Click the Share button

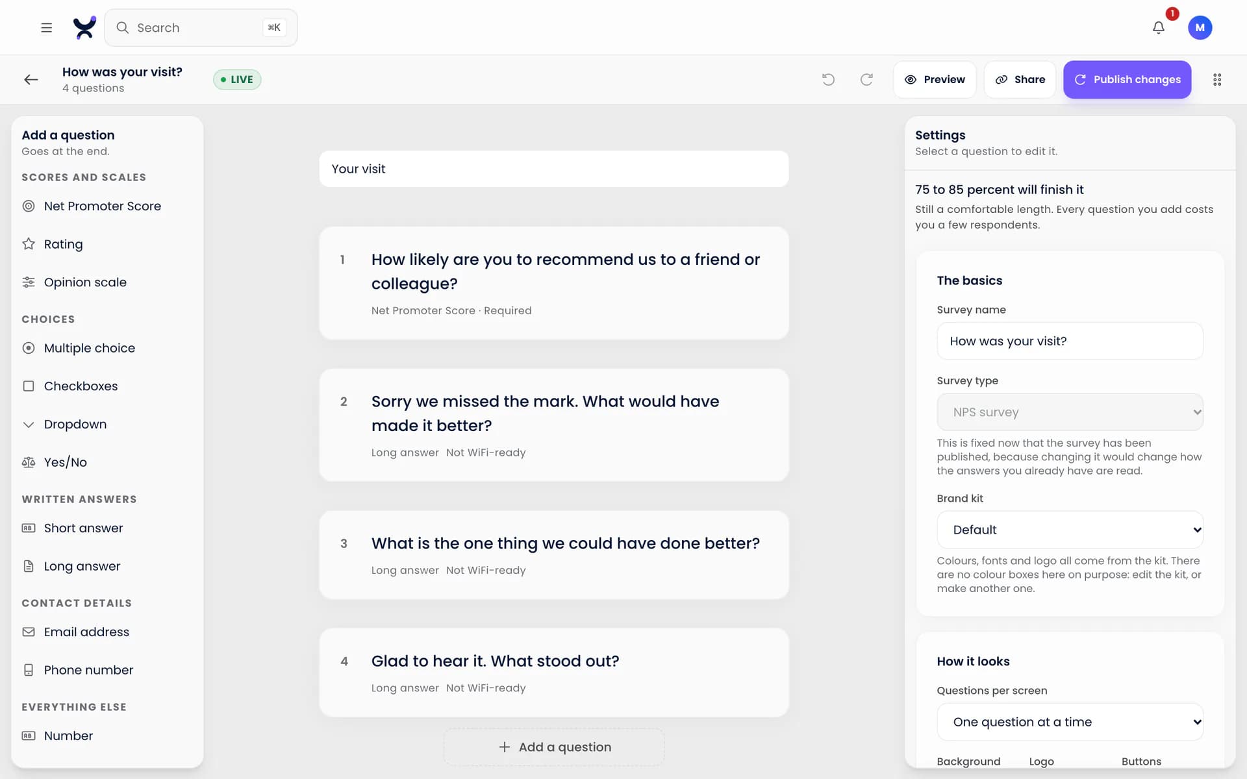coord(1020,79)
